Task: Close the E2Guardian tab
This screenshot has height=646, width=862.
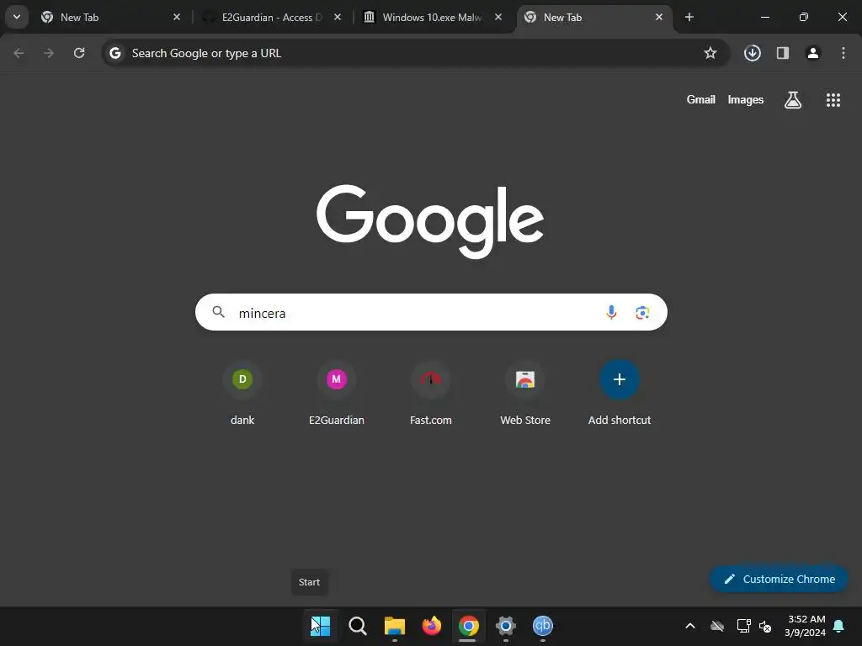Action: click(338, 17)
